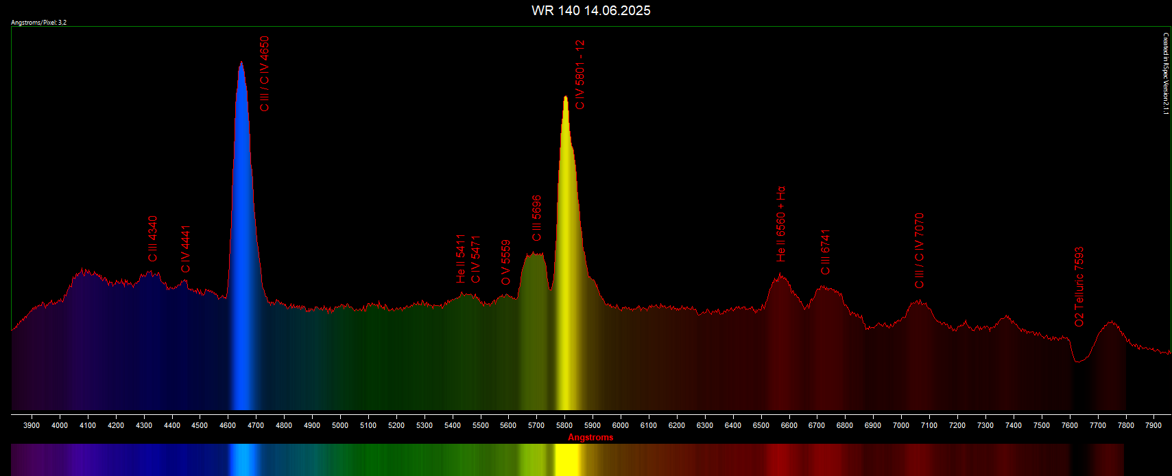Click the 4300 axis tick label
This screenshot has height=476, width=1172.
point(144,425)
